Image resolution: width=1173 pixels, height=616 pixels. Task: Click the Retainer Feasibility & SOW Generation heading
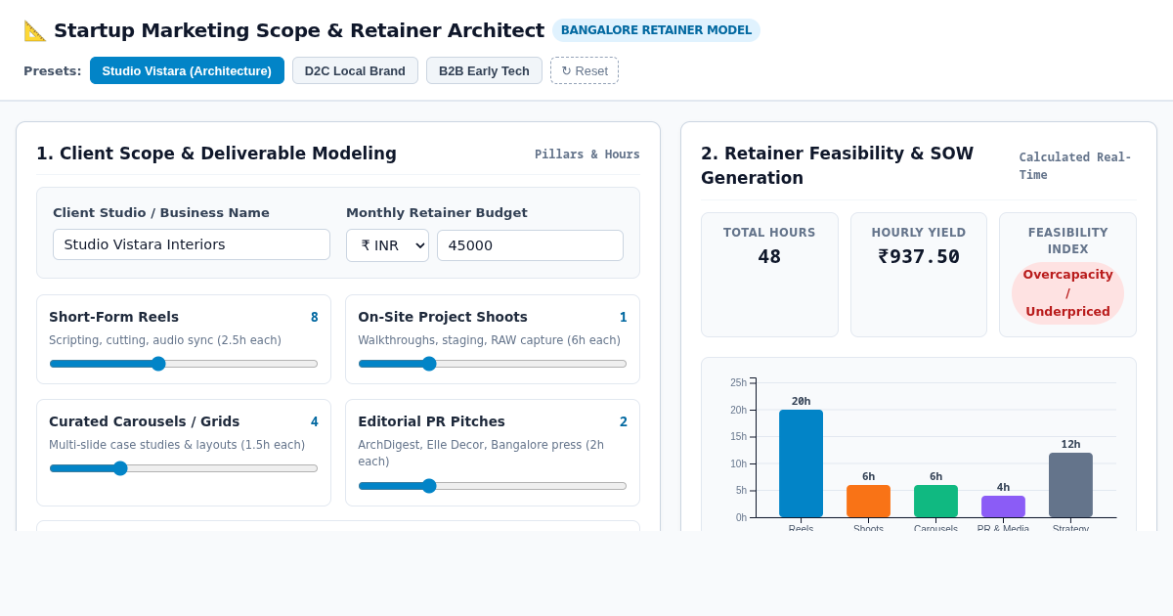click(837, 165)
